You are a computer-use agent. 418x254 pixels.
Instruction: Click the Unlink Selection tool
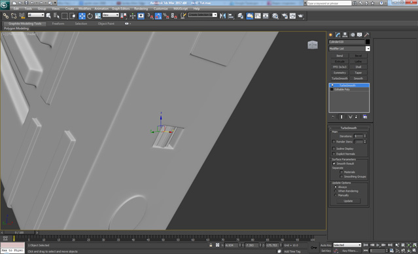(14, 16)
